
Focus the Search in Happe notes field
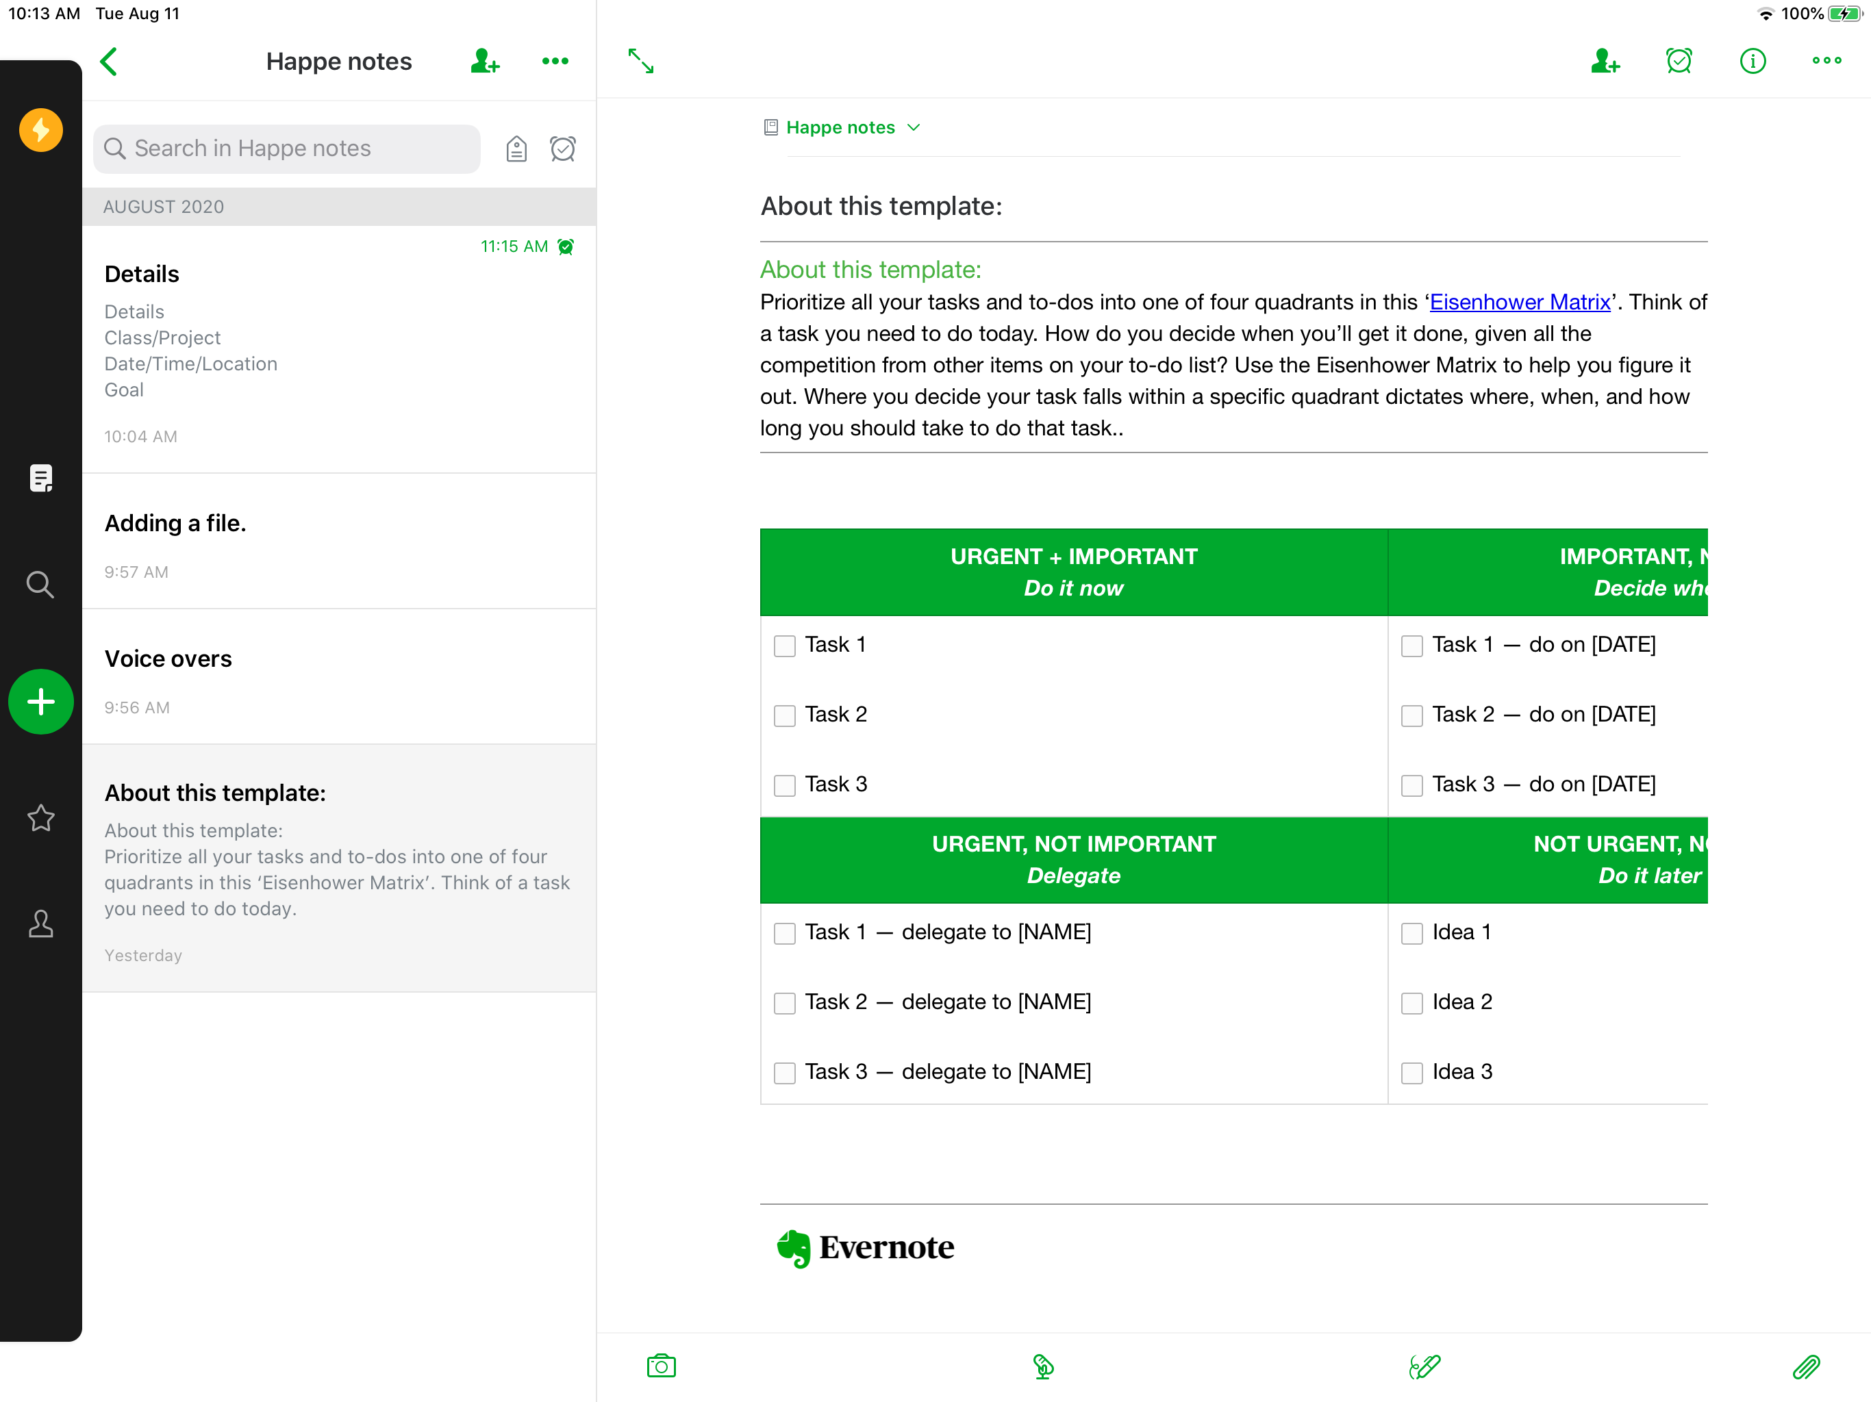tap(288, 149)
